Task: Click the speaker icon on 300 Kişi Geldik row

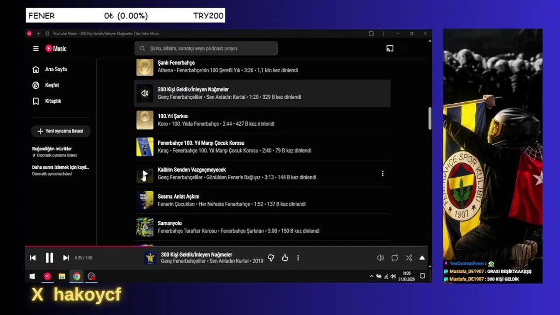Action: point(145,93)
